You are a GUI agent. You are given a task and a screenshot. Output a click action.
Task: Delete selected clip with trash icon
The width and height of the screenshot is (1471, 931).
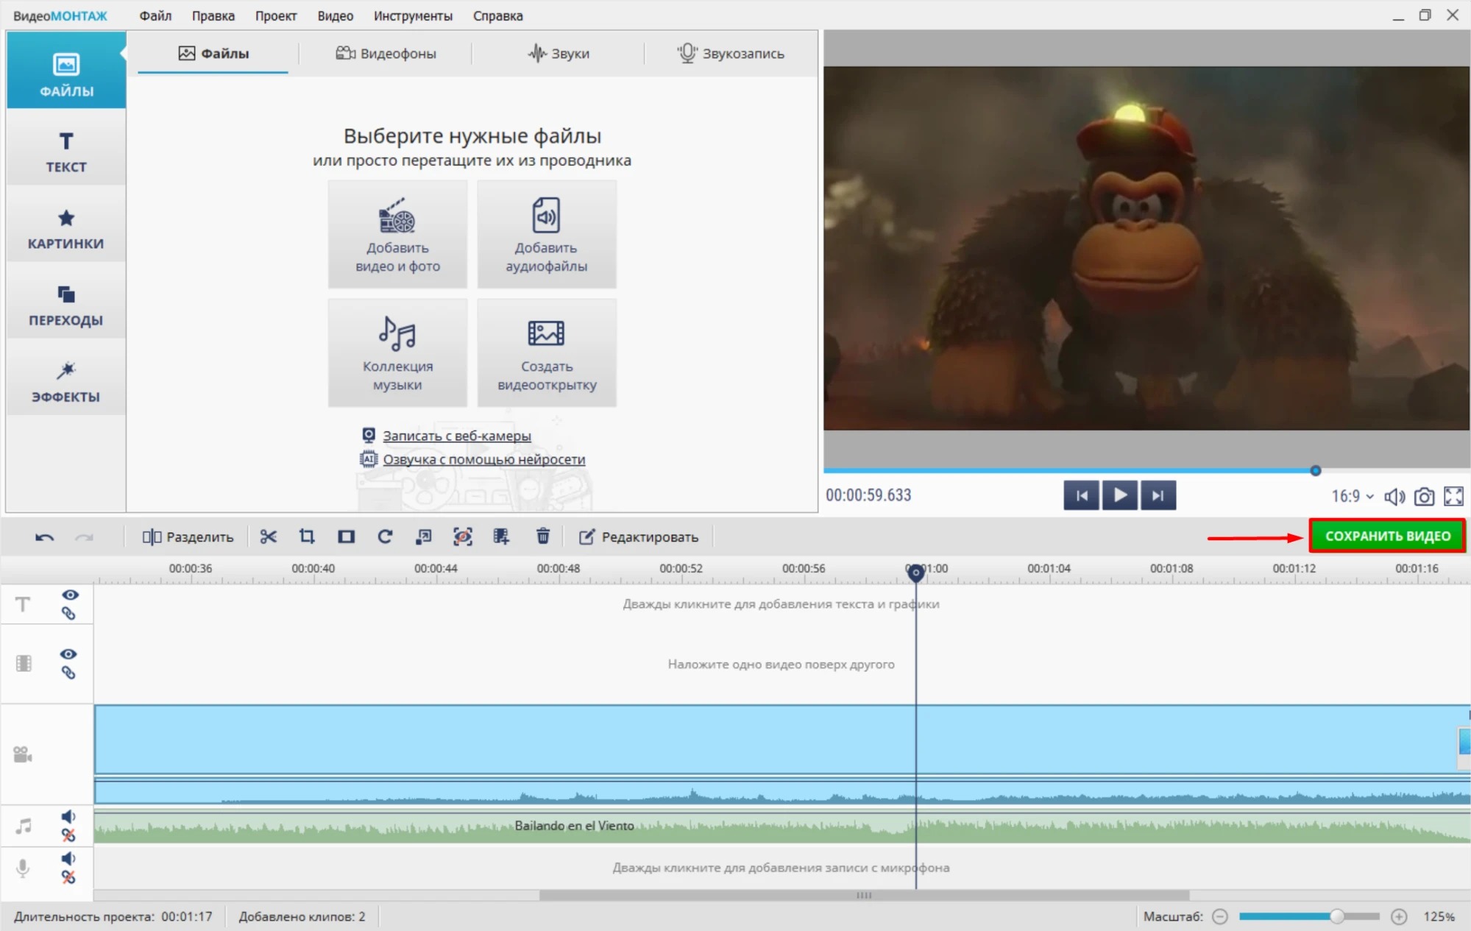point(543,537)
